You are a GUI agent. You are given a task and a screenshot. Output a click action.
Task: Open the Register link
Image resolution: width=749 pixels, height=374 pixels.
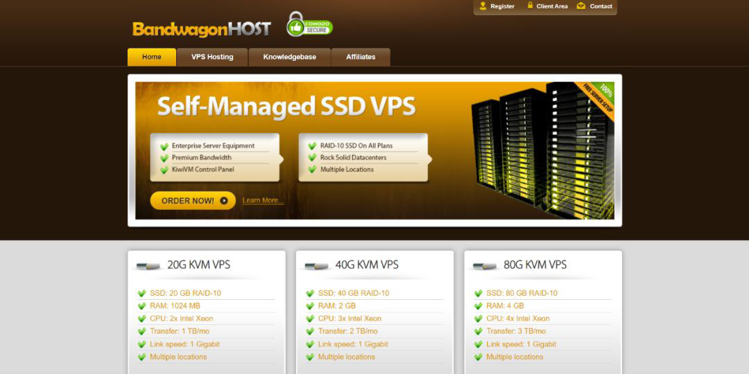tap(503, 6)
